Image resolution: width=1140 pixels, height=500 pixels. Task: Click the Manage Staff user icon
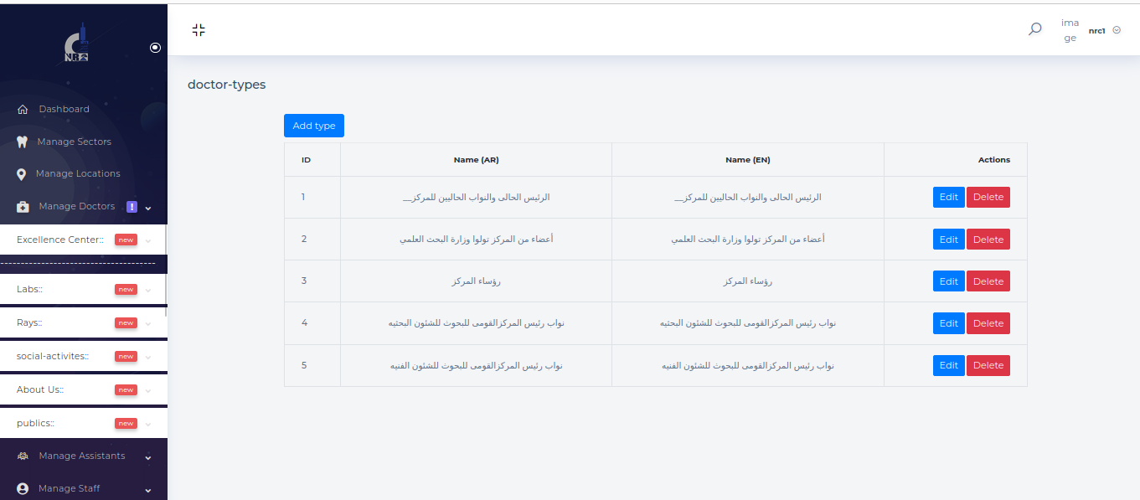coord(23,489)
